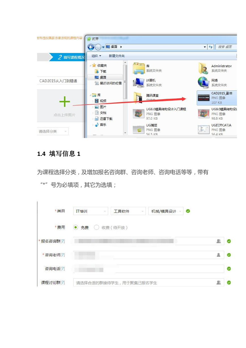This screenshot has height=348, width=246.
Task: Click green check next to 报名咨询群 row
Action: pyautogui.click(x=229, y=241)
